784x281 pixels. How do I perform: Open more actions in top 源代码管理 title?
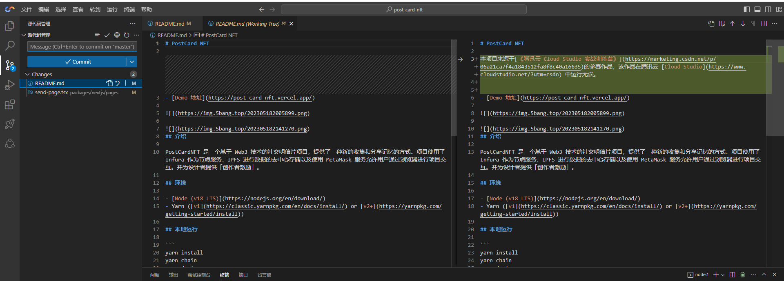[x=133, y=24]
